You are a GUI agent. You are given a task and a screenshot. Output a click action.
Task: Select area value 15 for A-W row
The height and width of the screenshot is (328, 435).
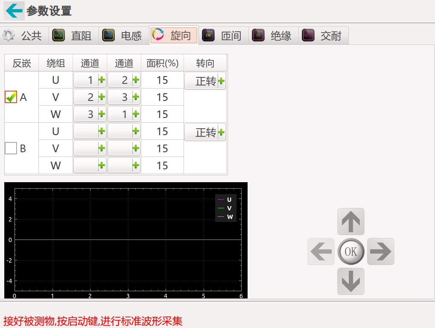162,114
